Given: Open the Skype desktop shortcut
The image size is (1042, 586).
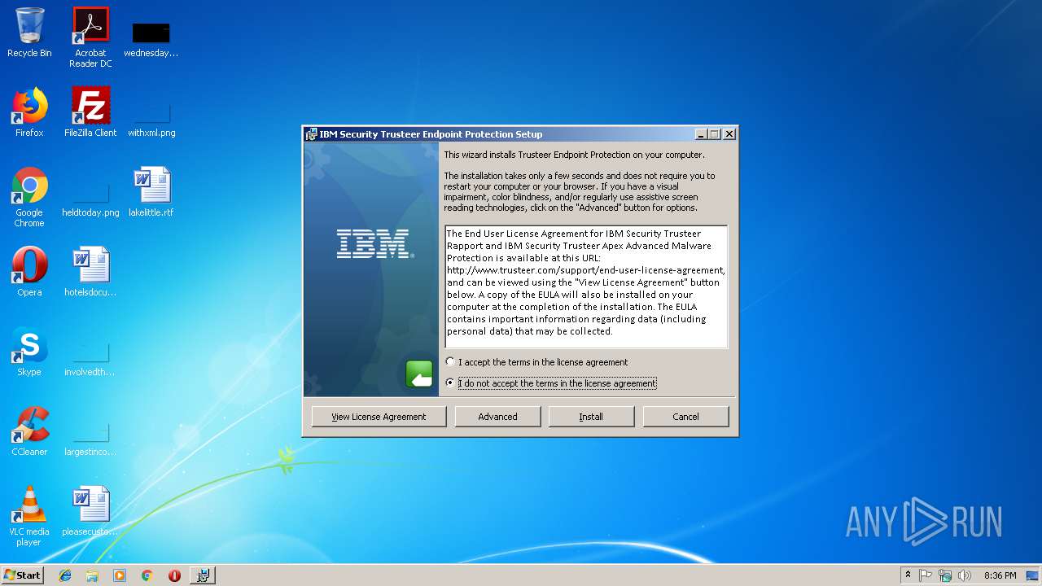Looking at the screenshot, I should coord(29,352).
